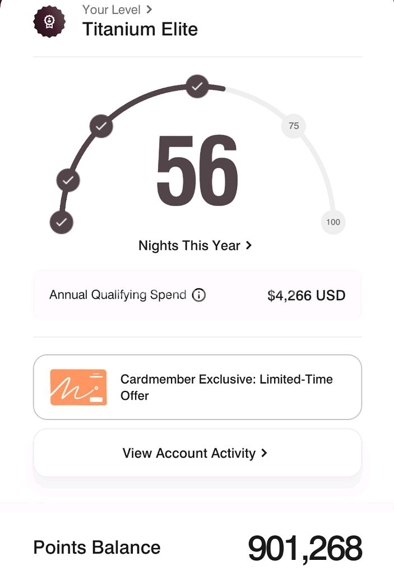Tap the second checkmark milestone from the bottom
The image size is (394, 575).
[x=68, y=181]
